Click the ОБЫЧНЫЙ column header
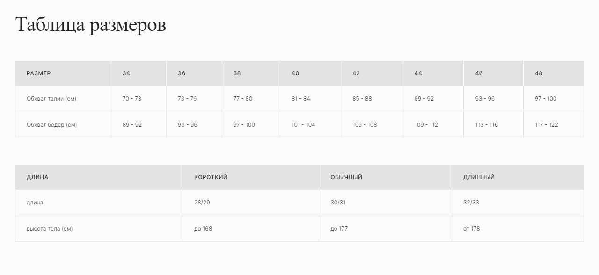This screenshot has width=599, height=275. coord(346,177)
